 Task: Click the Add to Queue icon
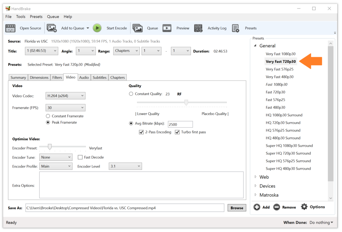52,28
